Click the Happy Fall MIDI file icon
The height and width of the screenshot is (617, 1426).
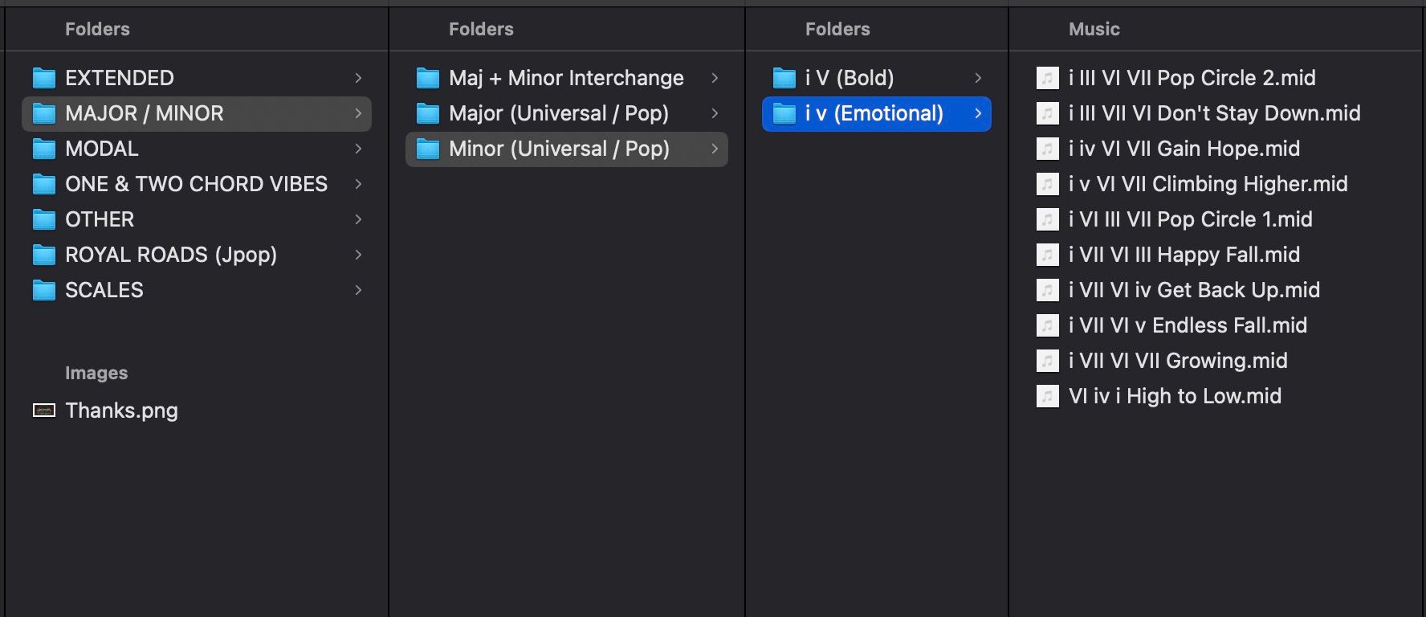tap(1048, 255)
